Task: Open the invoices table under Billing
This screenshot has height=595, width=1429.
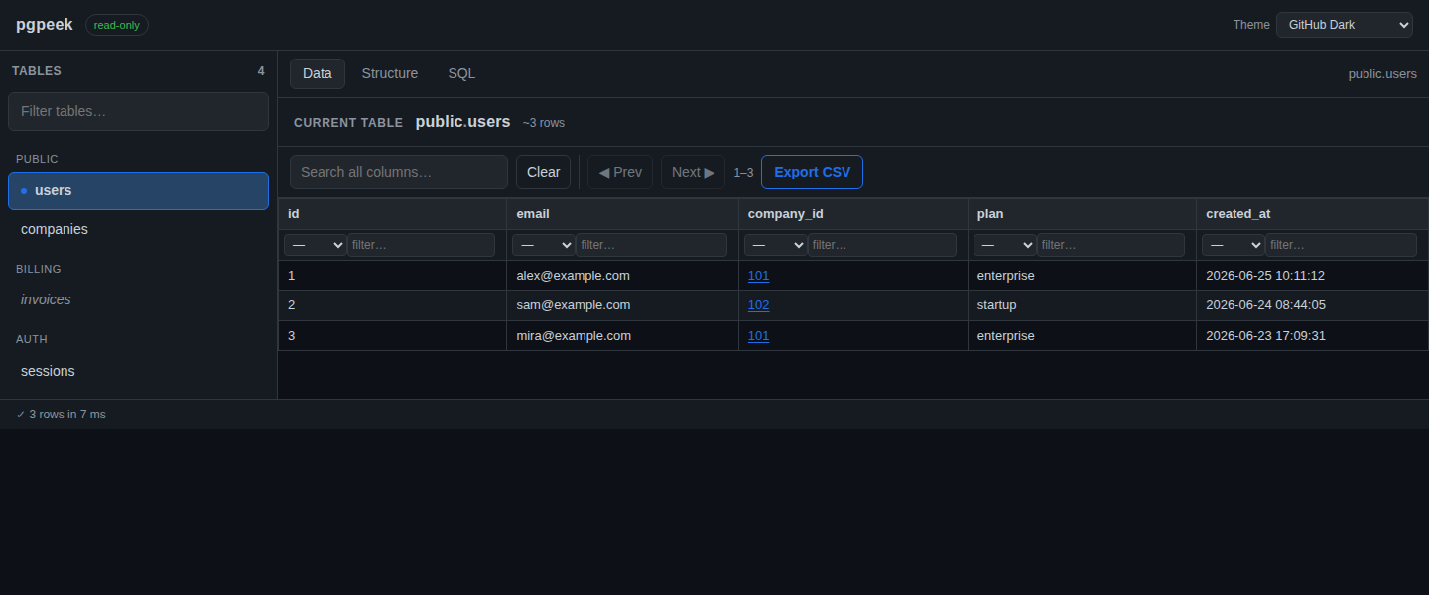Action: [138, 299]
